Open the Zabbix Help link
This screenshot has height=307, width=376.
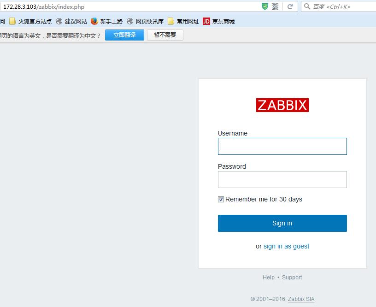[269, 277]
